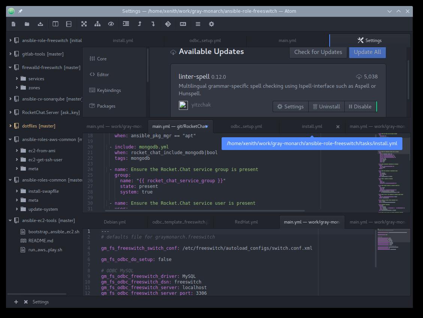This screenshot has width=423, height=318.
Task: Split the pane into stacked rows
Action: click(x=69, y=24)
